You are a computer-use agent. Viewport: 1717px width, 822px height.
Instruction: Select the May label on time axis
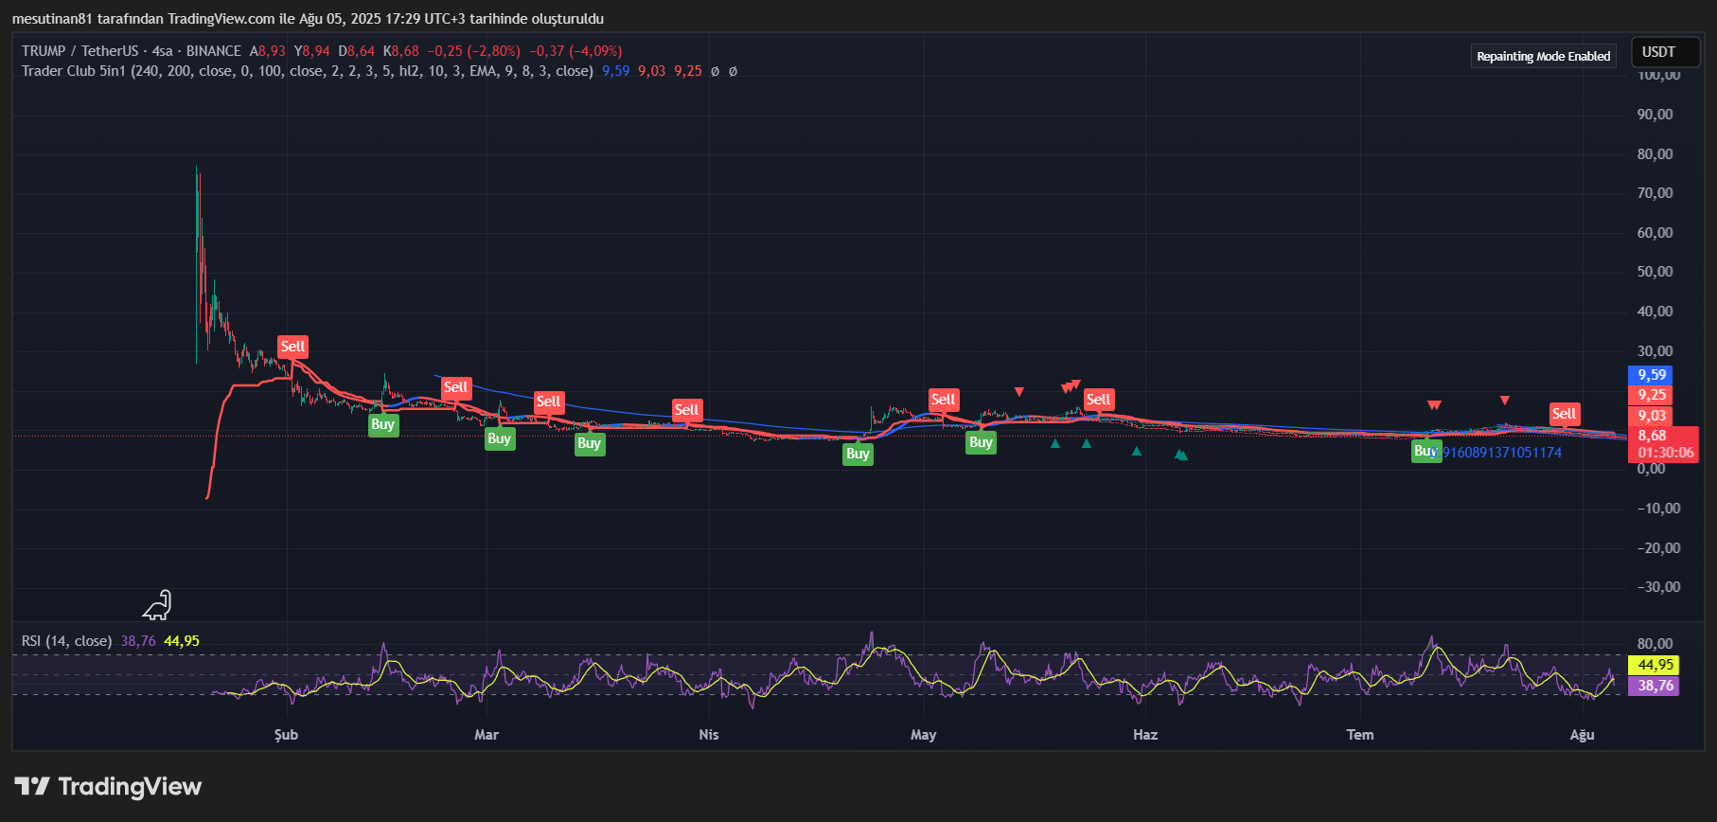[x=923, y=735]
